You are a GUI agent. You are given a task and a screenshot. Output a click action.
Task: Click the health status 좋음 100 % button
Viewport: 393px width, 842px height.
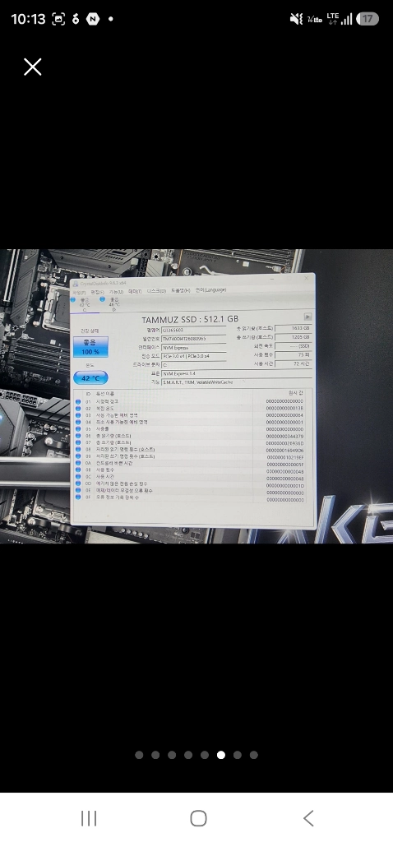click(90, 347)
